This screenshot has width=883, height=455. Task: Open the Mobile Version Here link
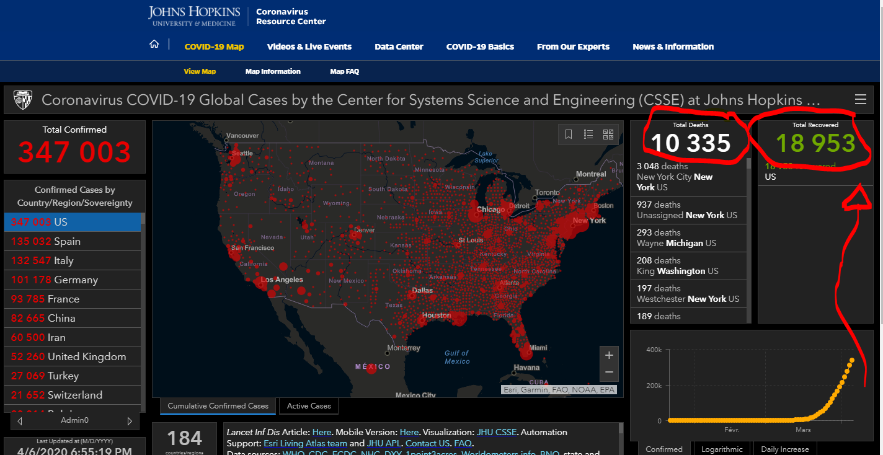pyautogui.click(x=409, y=432)
